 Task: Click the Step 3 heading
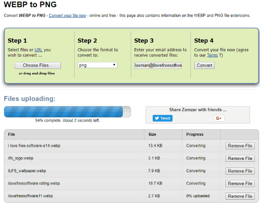(x=144, y=41)
